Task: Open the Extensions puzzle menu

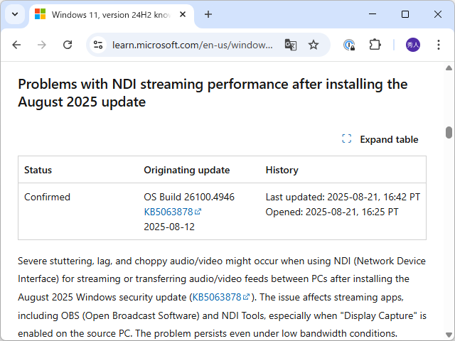Action: coord(375,45)
